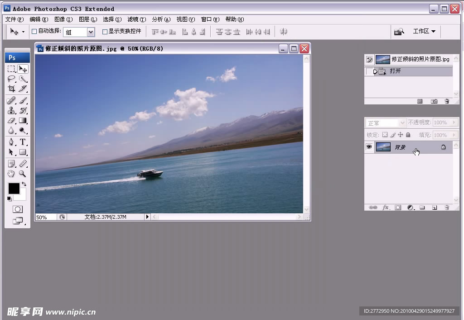
Task: Select the Clone Stamp tool
Action: (11, 110)
